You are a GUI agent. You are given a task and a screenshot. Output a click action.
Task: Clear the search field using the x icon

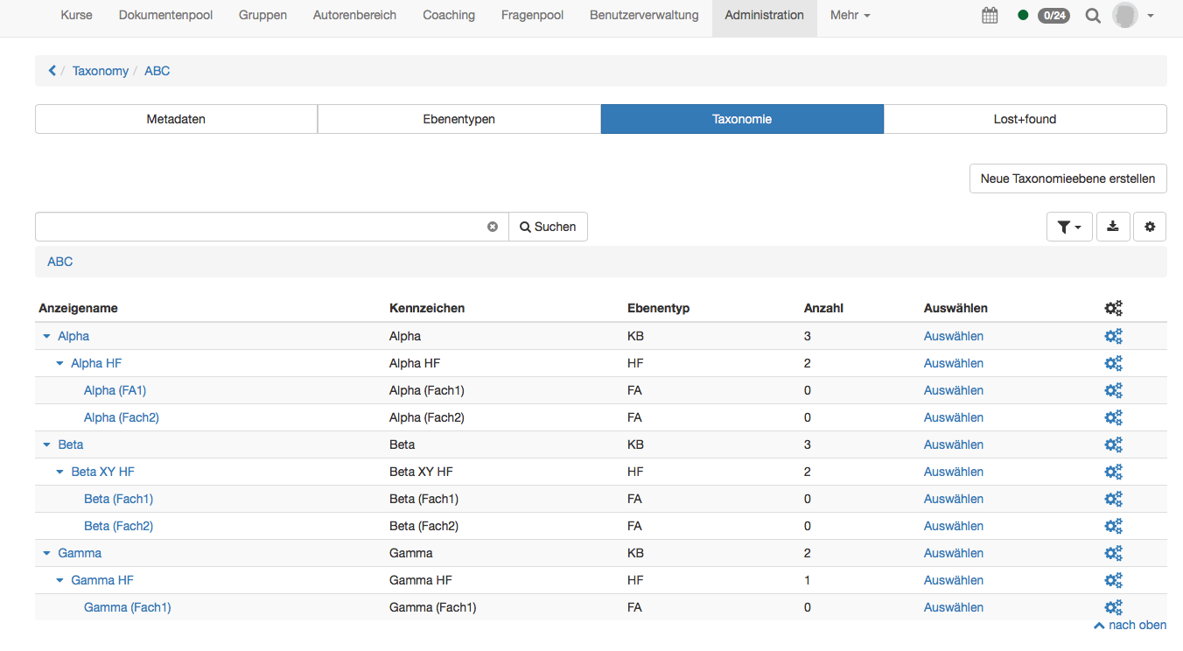(493, 226)
